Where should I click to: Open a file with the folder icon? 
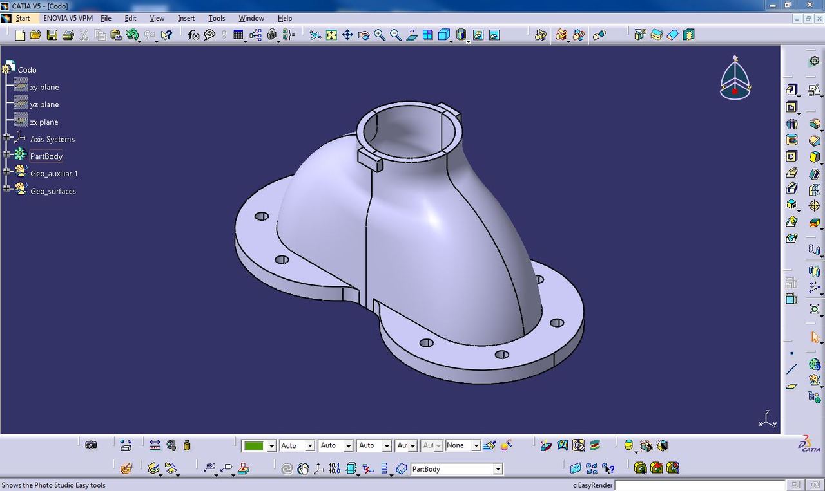tap(36, 35)
